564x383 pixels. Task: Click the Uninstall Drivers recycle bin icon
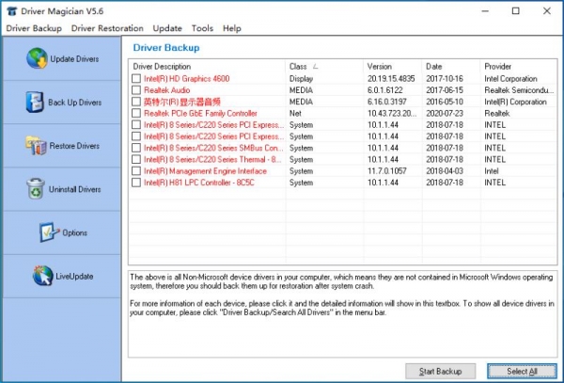click(36, 188)
